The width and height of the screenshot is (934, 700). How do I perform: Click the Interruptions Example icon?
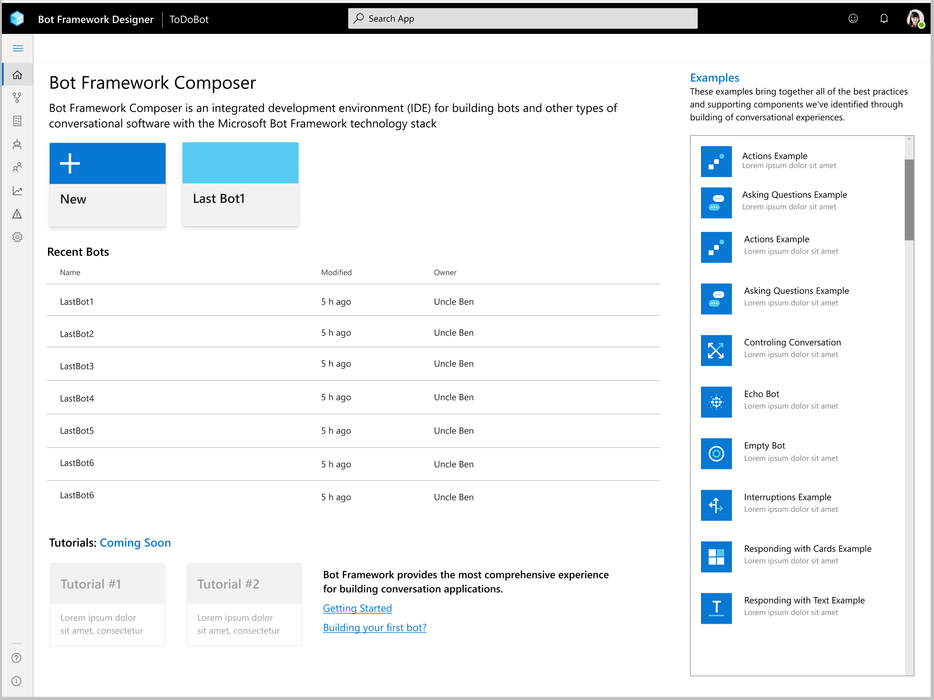[x=716, y=505]
